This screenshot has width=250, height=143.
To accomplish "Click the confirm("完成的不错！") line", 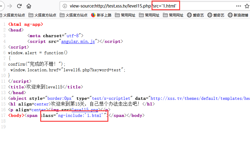I will pyautogui.click(x=37, y=64).
